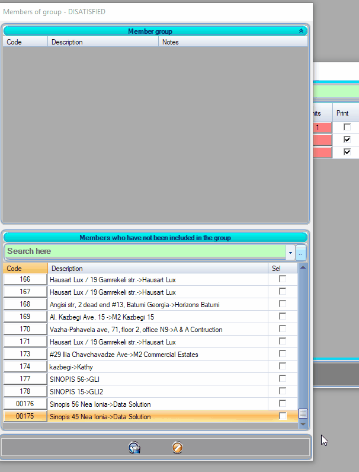Click the save icon in the bottom bar
The width and height of the screenshot is (359, 472).
134,448
